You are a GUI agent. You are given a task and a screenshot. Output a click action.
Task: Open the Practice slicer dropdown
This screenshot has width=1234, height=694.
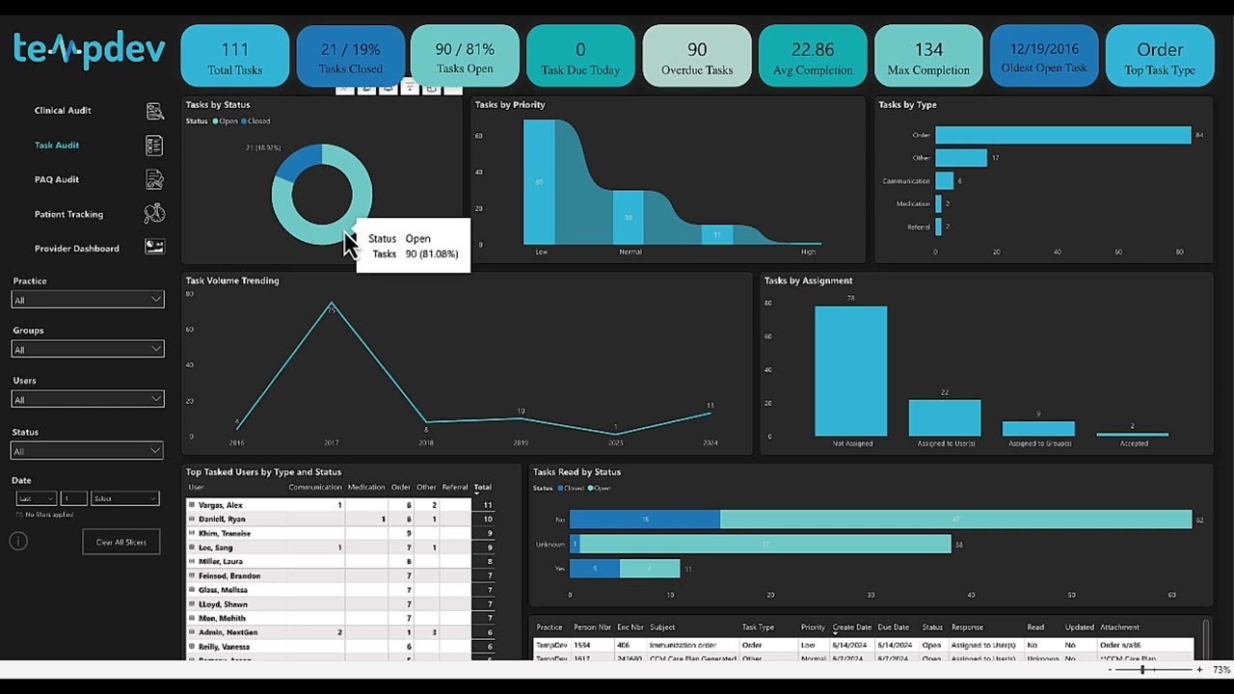point(88,300)
